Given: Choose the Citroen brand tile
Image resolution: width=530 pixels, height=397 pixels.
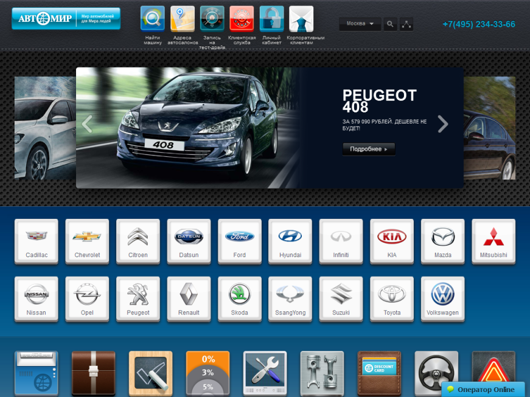Looking at the screenshot, I should [x=138, y=241].
